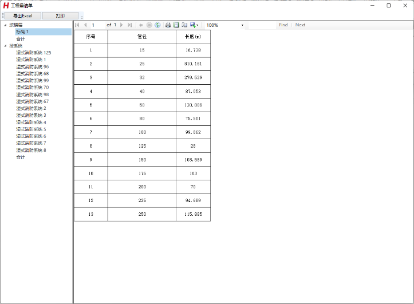Click the 导出Excel button
Image resolution: width=414 pixels, height=304 pixels.
tap(23, 16)
